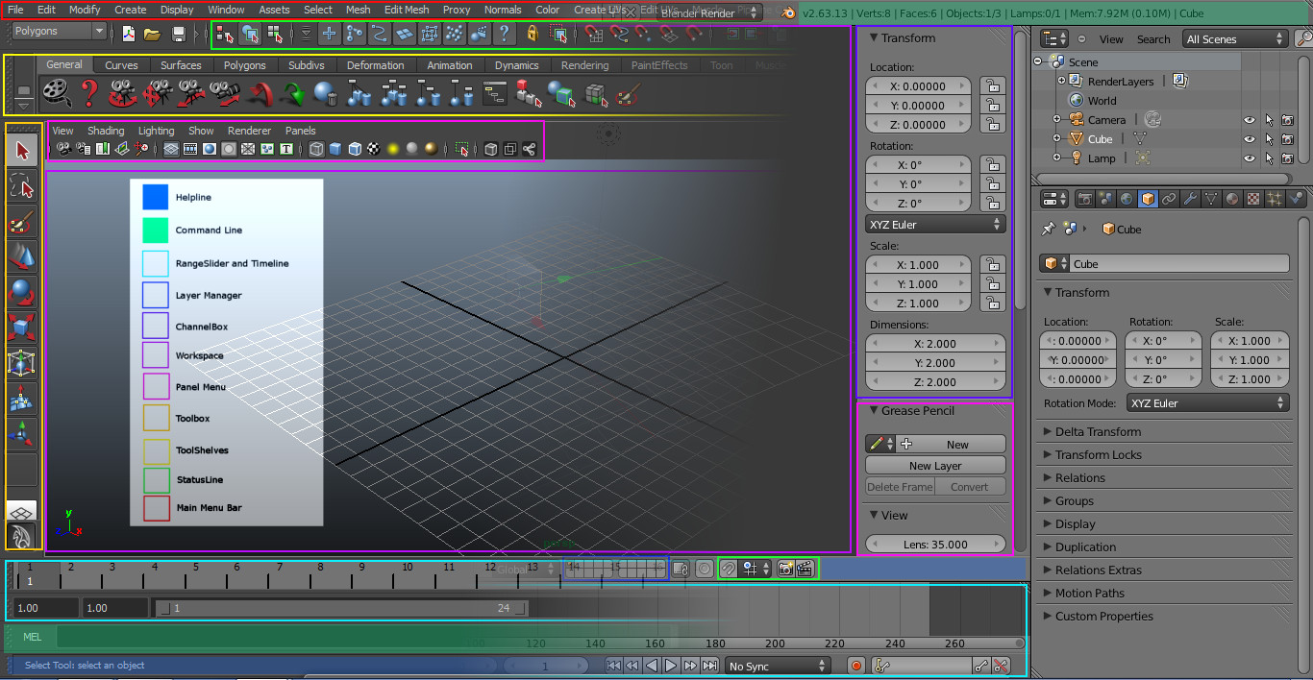
Task: Switch to the Dynamics shelf tab
Action: click(x=517, y=65)
